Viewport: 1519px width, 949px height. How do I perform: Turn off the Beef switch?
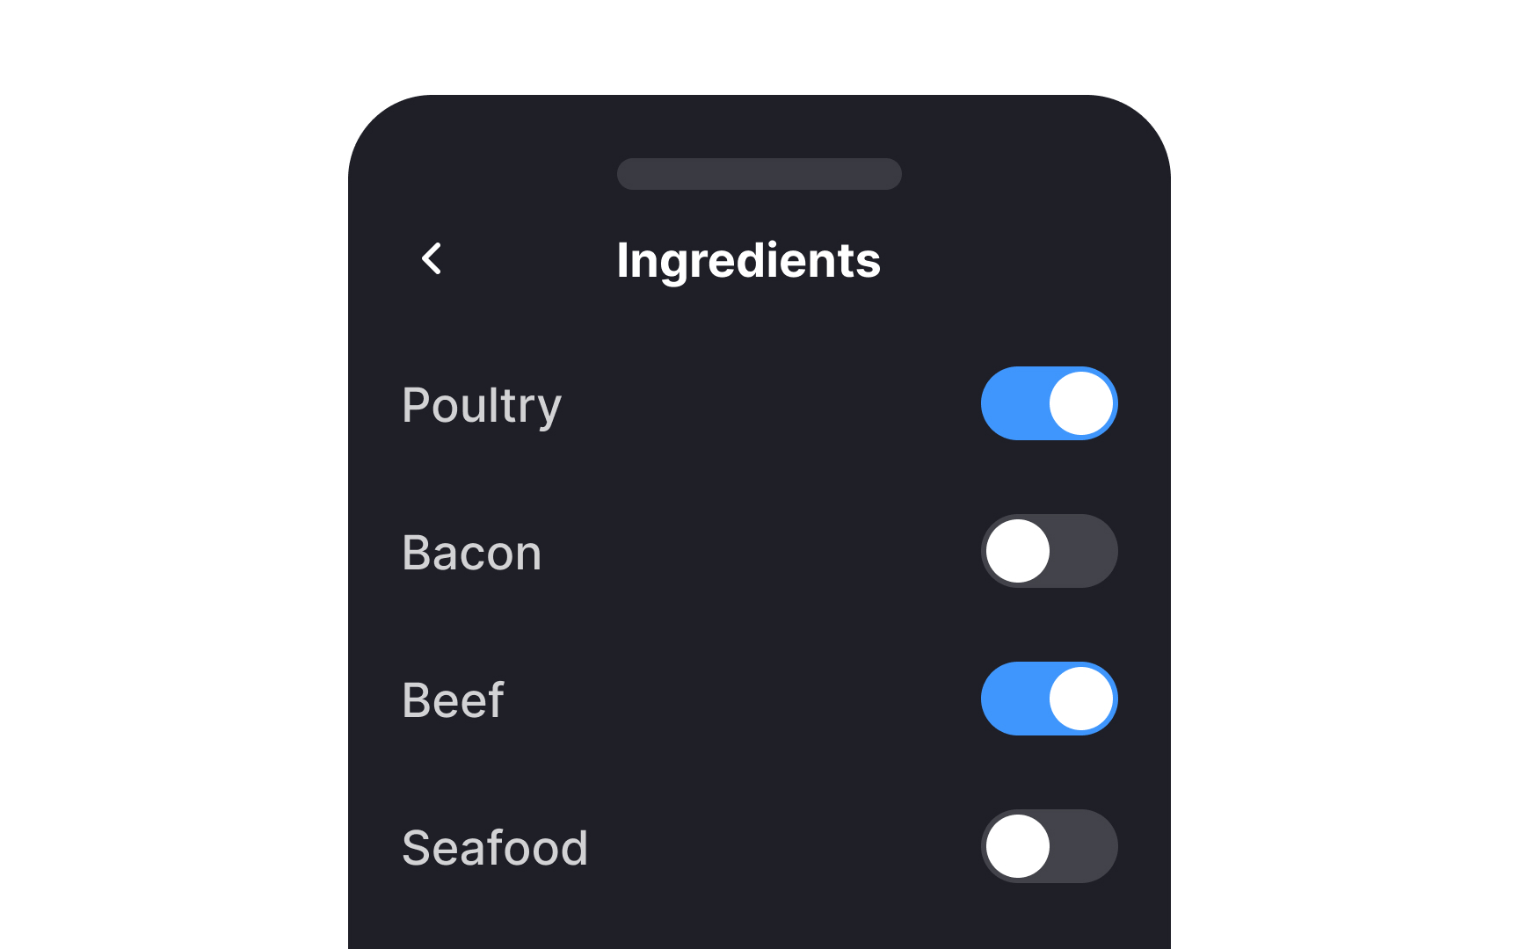[x=1049, y=699]
